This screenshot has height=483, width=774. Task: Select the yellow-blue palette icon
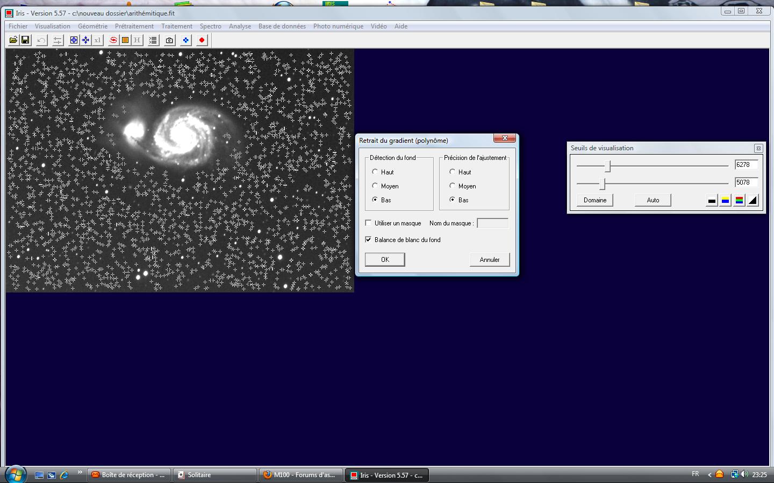[x=725, y=200]
